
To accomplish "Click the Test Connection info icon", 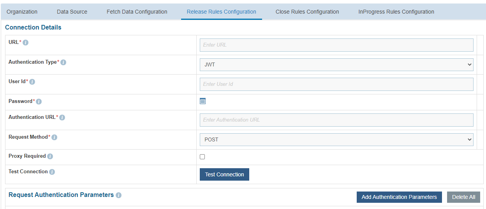I will (x=52, y=172).
